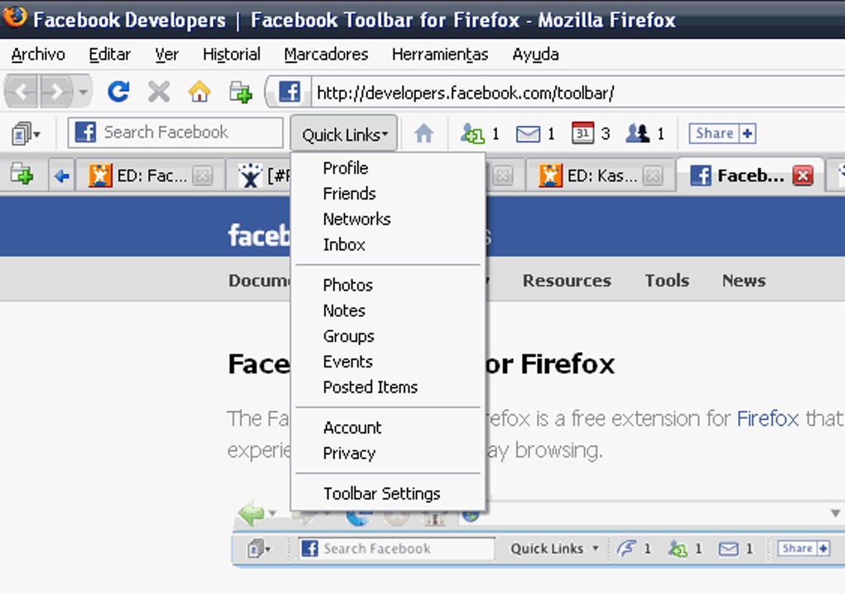Click the Search Facebook input field
845x594 pixels.
point(175,133)
